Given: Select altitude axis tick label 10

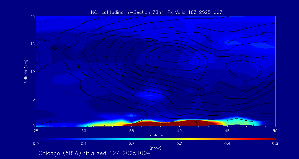Looking at the screenshot, I should pyautogui.click(x=32, y=71).
